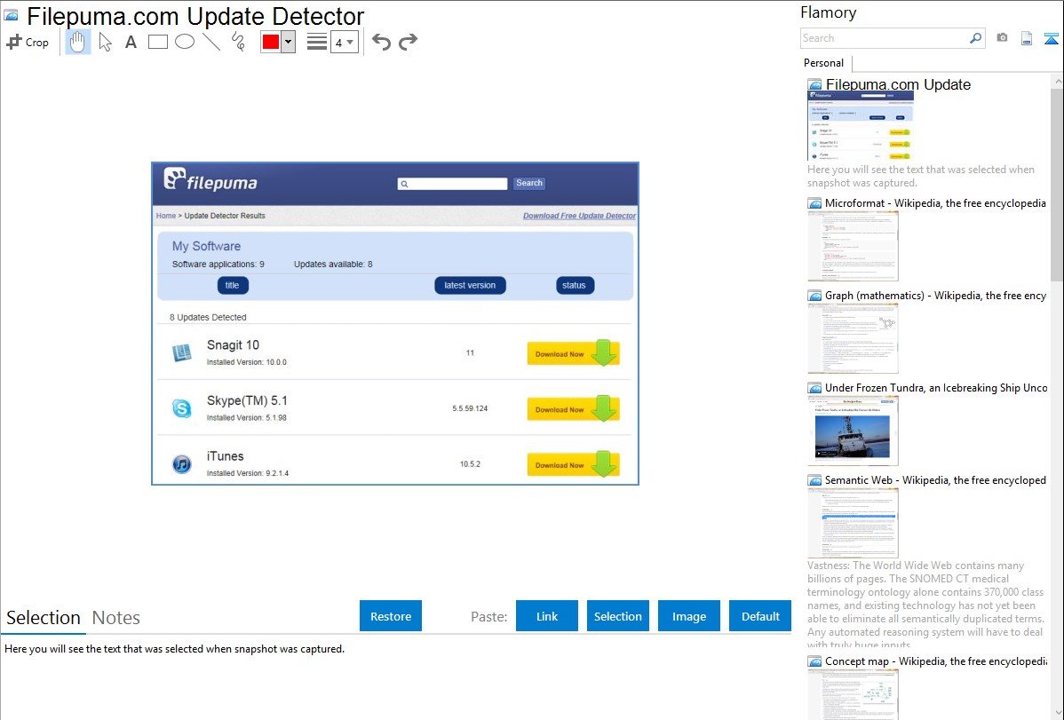Click the blue upload icon in Flamory panel
This screenshot has height=720, width=1064.
point(1051,39)
